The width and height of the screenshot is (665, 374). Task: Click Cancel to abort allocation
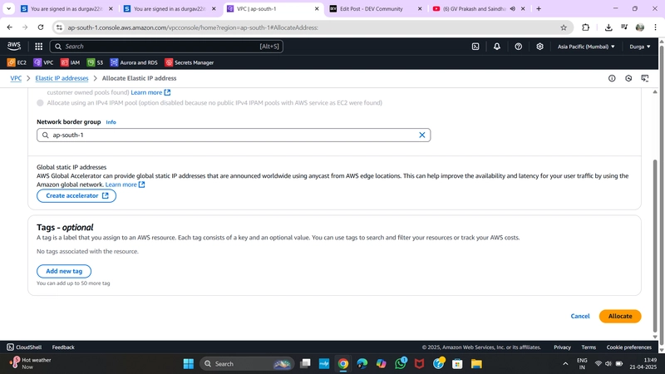click(x=579, y=316)
